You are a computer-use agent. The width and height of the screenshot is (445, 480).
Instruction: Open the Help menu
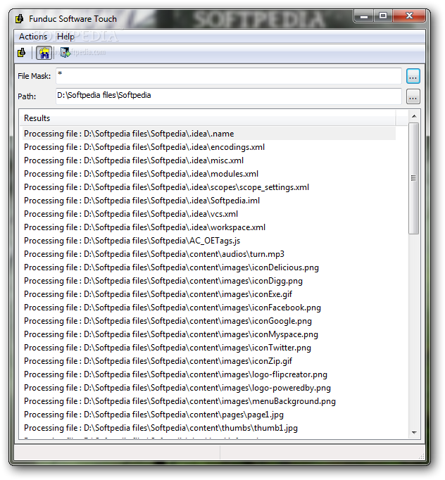pos(65,37)
